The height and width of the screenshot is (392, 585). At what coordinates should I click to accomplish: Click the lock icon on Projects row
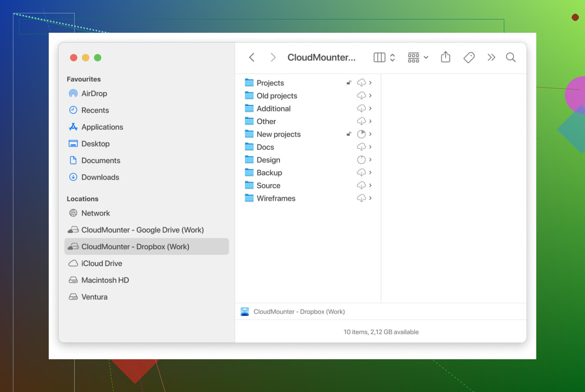348,83
